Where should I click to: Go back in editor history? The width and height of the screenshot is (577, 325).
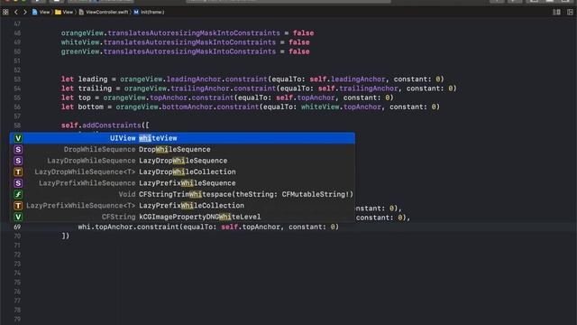(x=16, y=12)
